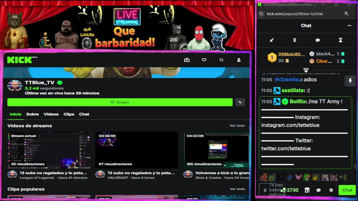This screenshot has height=201, width=358.
Task: Click avatar beside first stream video title
Action: (x=12, y=174)
